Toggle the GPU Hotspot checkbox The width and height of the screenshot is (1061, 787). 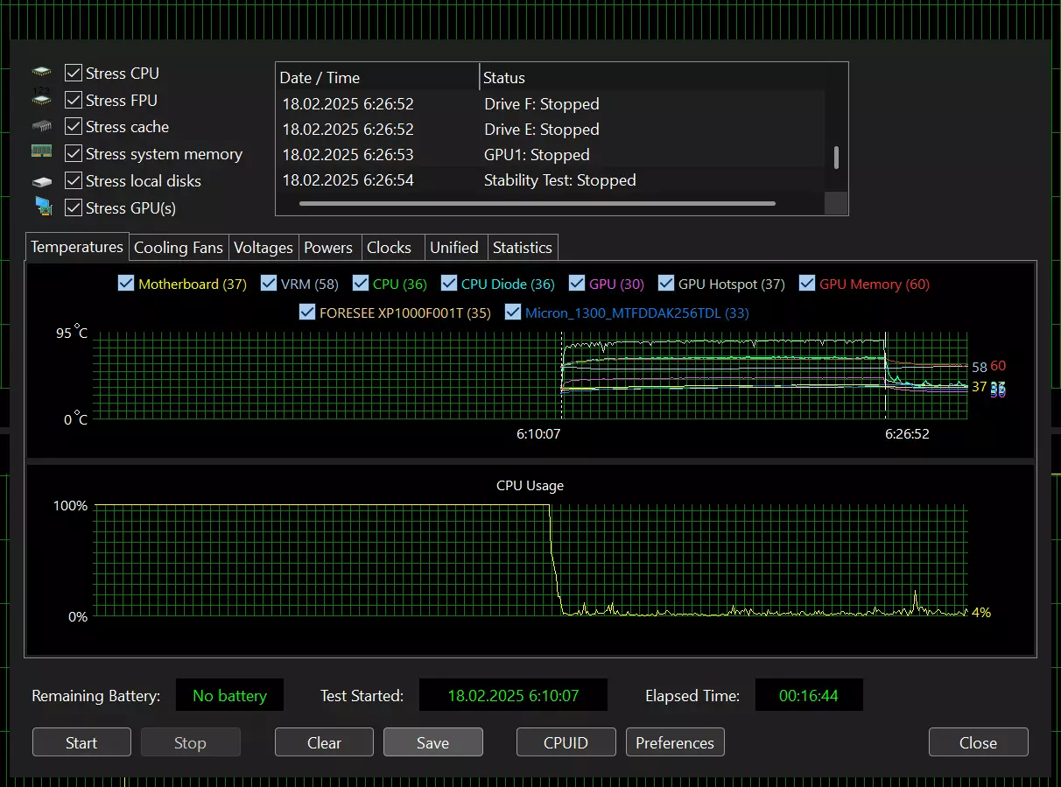tap(666, 284)
